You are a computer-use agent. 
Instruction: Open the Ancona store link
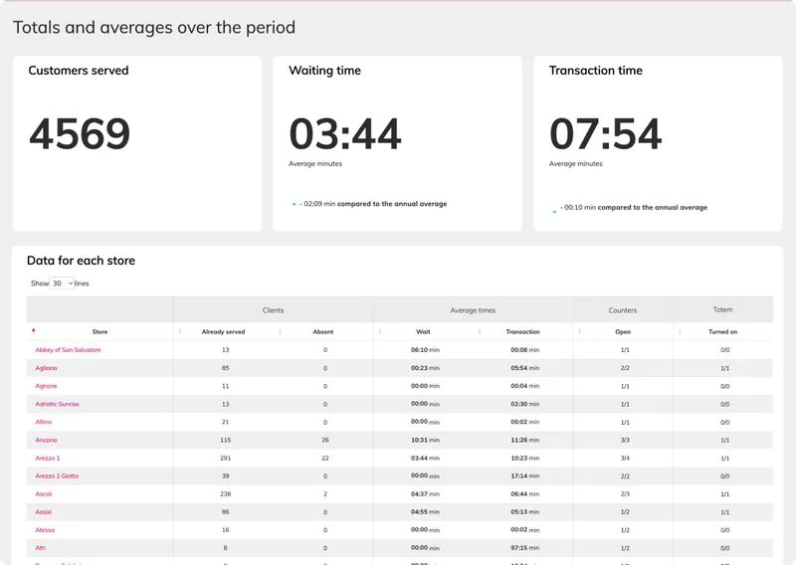tap(46, 440)
